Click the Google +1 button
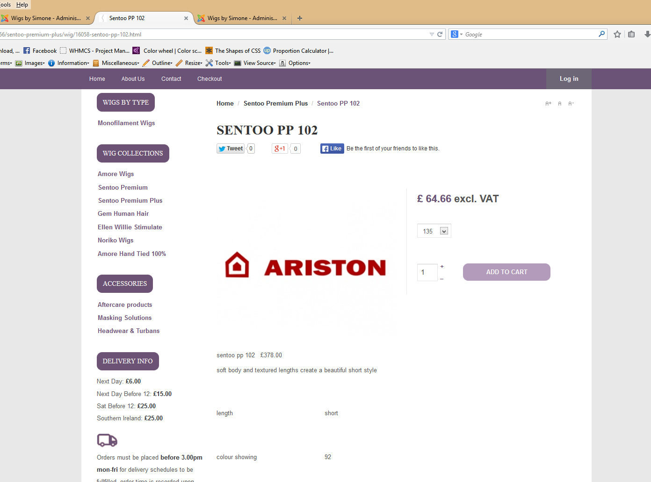This screenshot has width=651, height=482. point(280,149)
